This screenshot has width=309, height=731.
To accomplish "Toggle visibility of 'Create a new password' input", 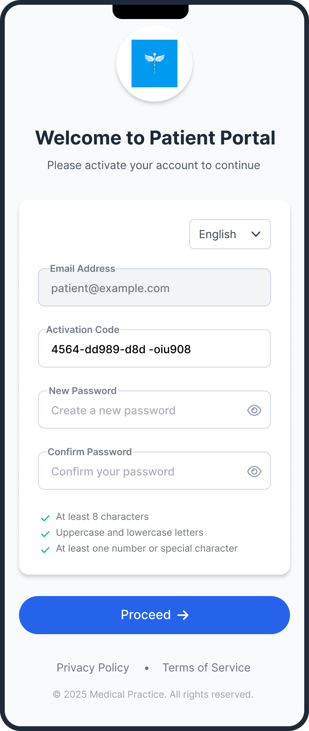I will (x=254, y=410).
